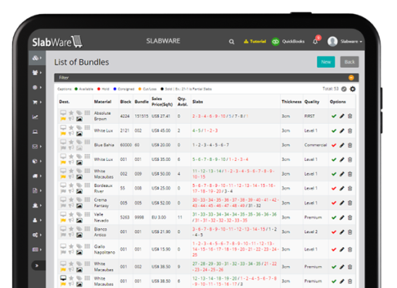
Task: Toggle red check status for Bordeaux River
Action: point(334,188)
